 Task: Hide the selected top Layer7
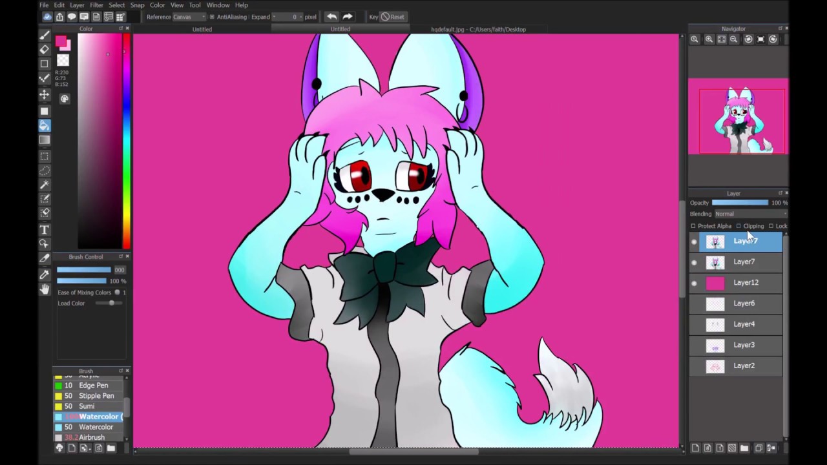694,242
